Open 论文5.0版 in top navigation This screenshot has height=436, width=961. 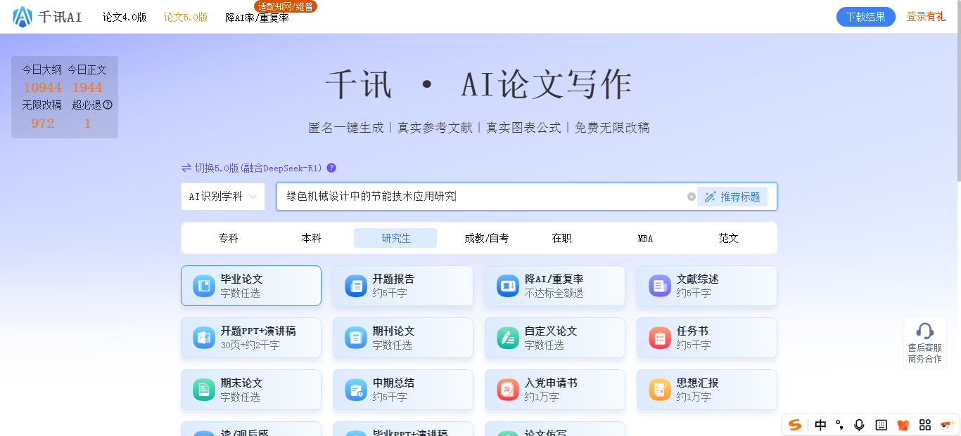pyautogui.click(x=186, y=17)
